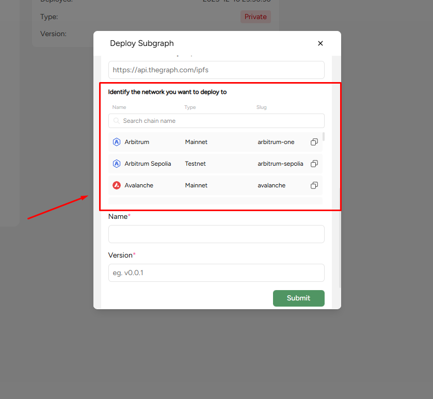Close the Deploy Subgraph dialog
Viewport: 433px width, 399px height.
click(320, 43)
